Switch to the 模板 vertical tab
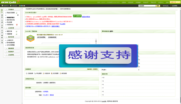This screenshot has width=181, height=104. pos(2,37)
